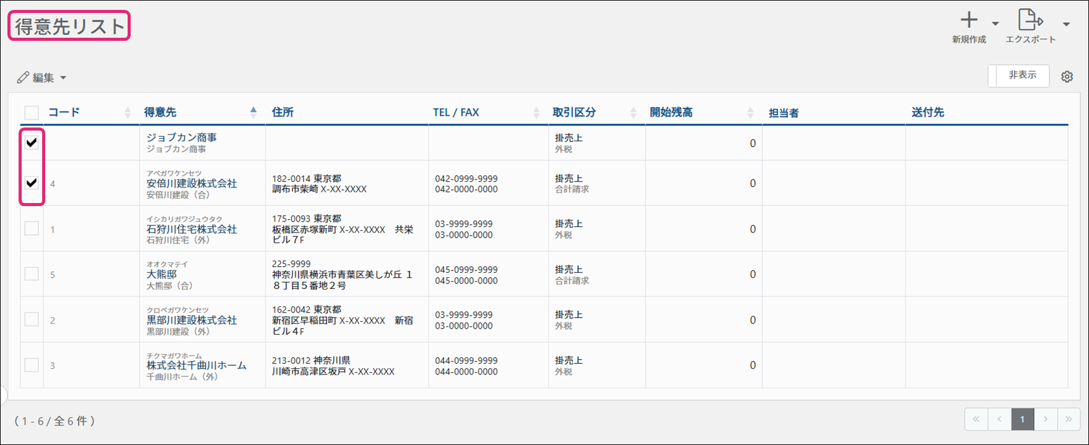Open dropdown arrow next to エクスポート
This screenshot has height=445, width=1089.
[x=1066, y=24]
